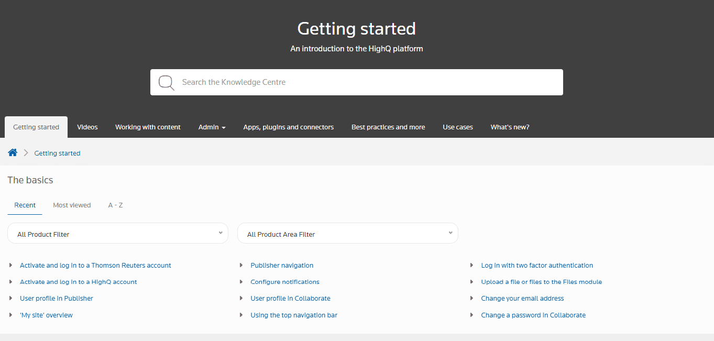Expand 'Upload a file or files to the Files module'
The height and width of the screenshot is (341, 714).
471,281
